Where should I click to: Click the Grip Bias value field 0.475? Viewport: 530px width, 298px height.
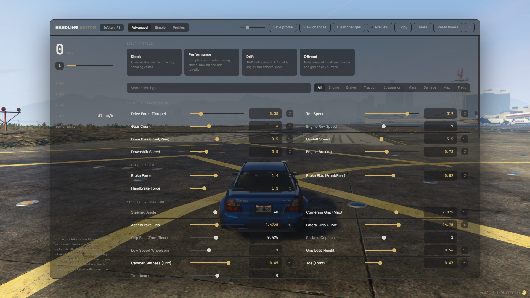point(265,237)
